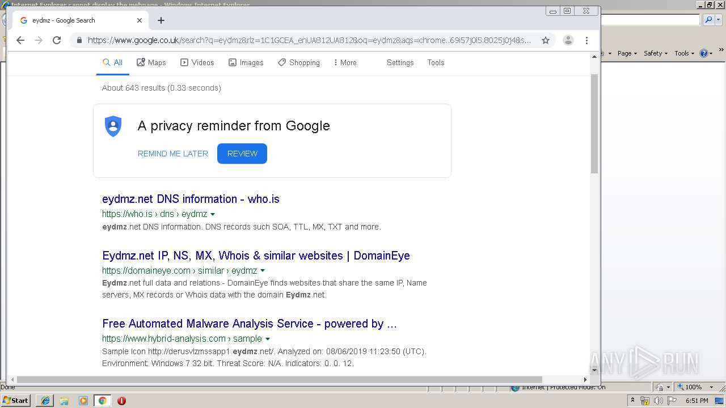View the site lock info icon

click(x=79, y=40)
